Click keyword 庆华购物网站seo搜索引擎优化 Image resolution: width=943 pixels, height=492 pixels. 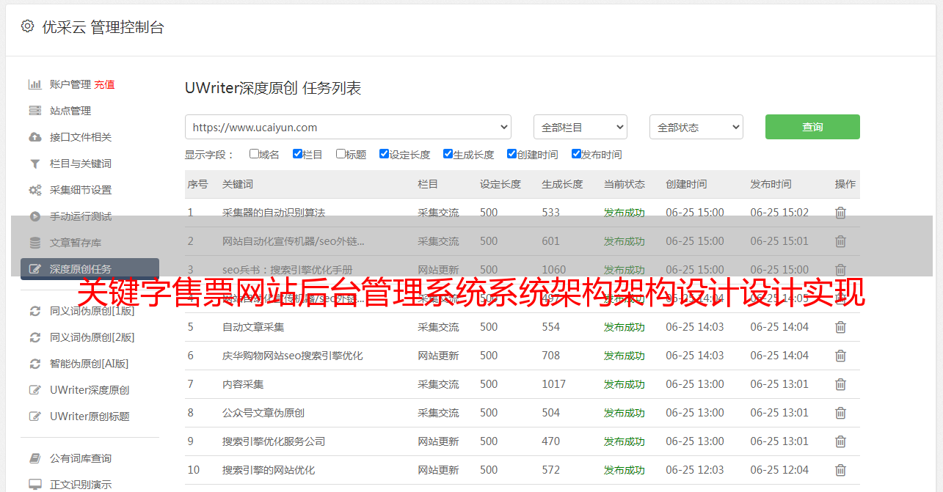click(x=293, y=356)
